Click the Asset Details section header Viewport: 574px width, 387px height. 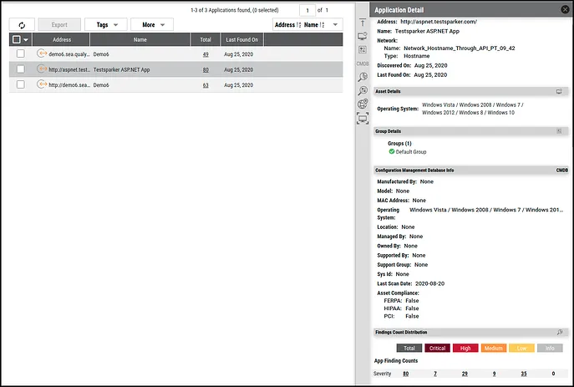click(x=470, y=92)
